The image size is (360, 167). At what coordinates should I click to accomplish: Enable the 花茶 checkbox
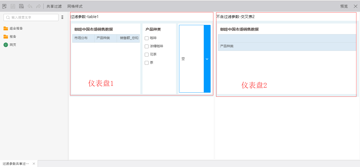[147, 55]
